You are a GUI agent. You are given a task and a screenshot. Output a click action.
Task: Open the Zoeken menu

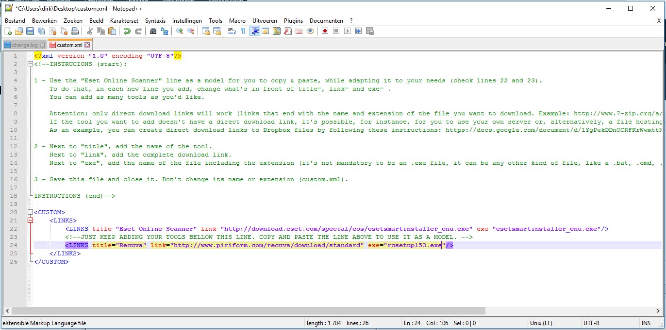73,21
